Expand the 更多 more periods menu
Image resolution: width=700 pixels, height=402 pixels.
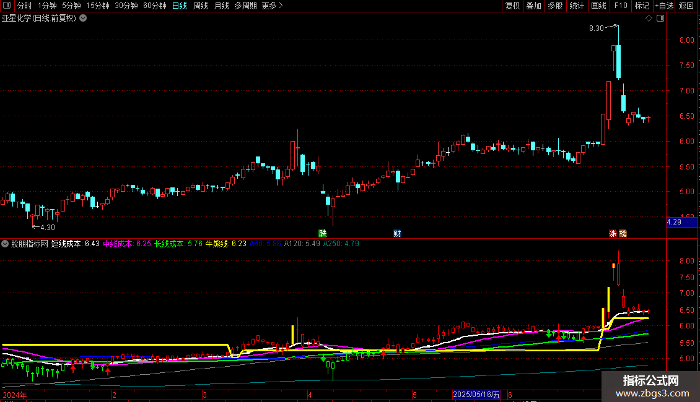272,6
